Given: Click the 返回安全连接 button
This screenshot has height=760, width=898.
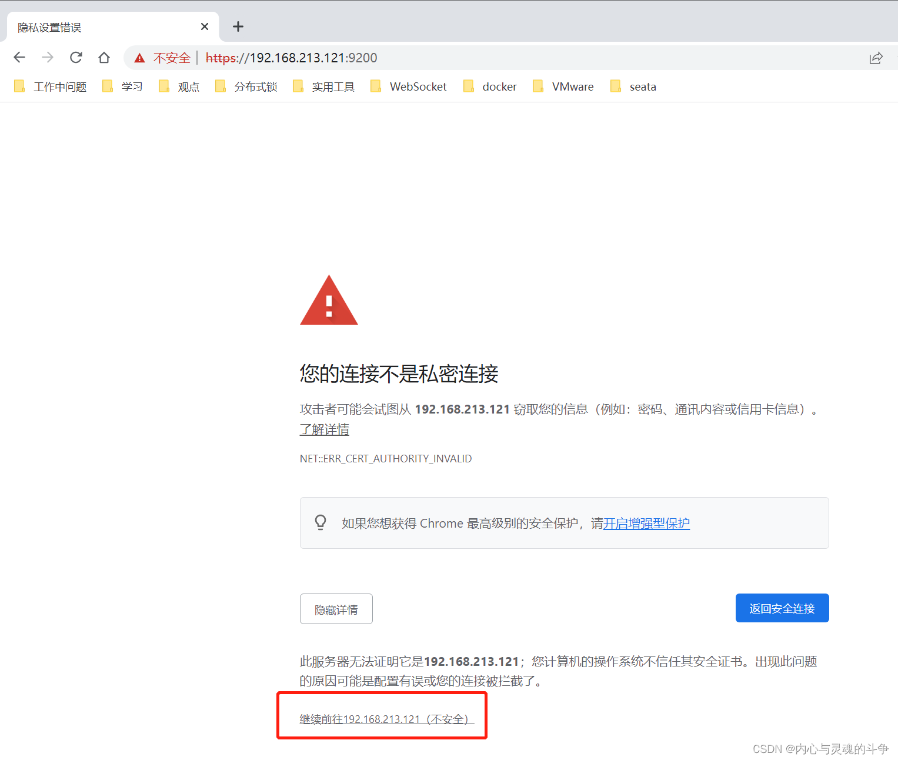Looking at the screenshot, I should [782, 608].
